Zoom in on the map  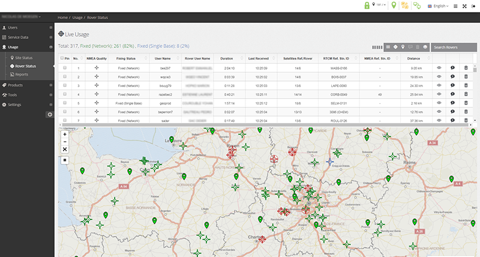tap(65, 134)
